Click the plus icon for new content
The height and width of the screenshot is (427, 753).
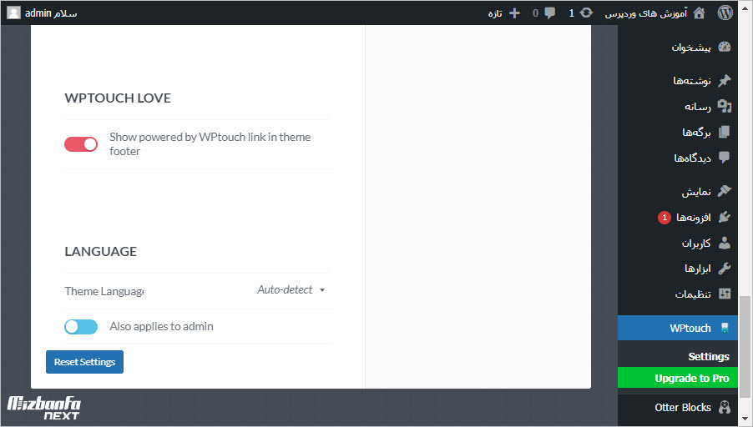(514, 13)
